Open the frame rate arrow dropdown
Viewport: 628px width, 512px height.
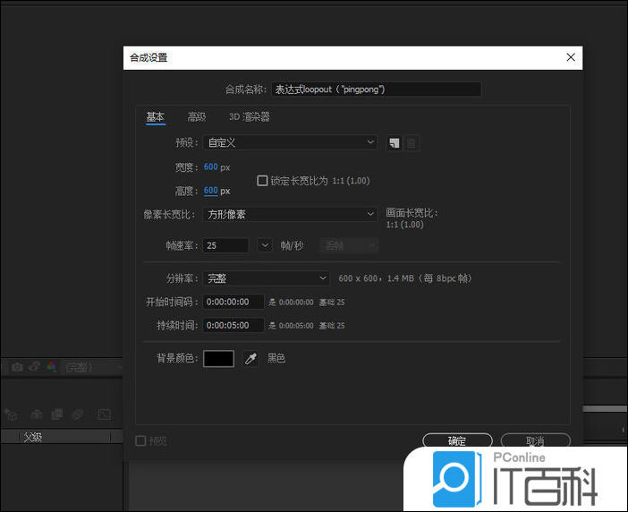coord(265,245)
